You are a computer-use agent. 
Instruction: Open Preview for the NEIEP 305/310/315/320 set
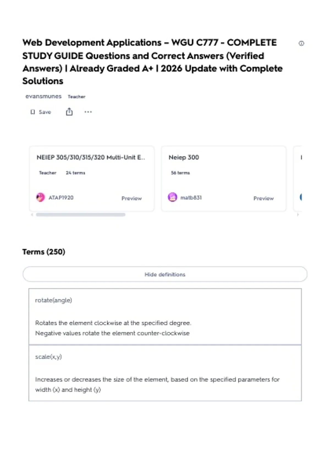click(x=131, y=198)
